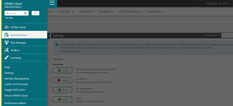Toggle the File Attachments Active switch

coord(62,90)
